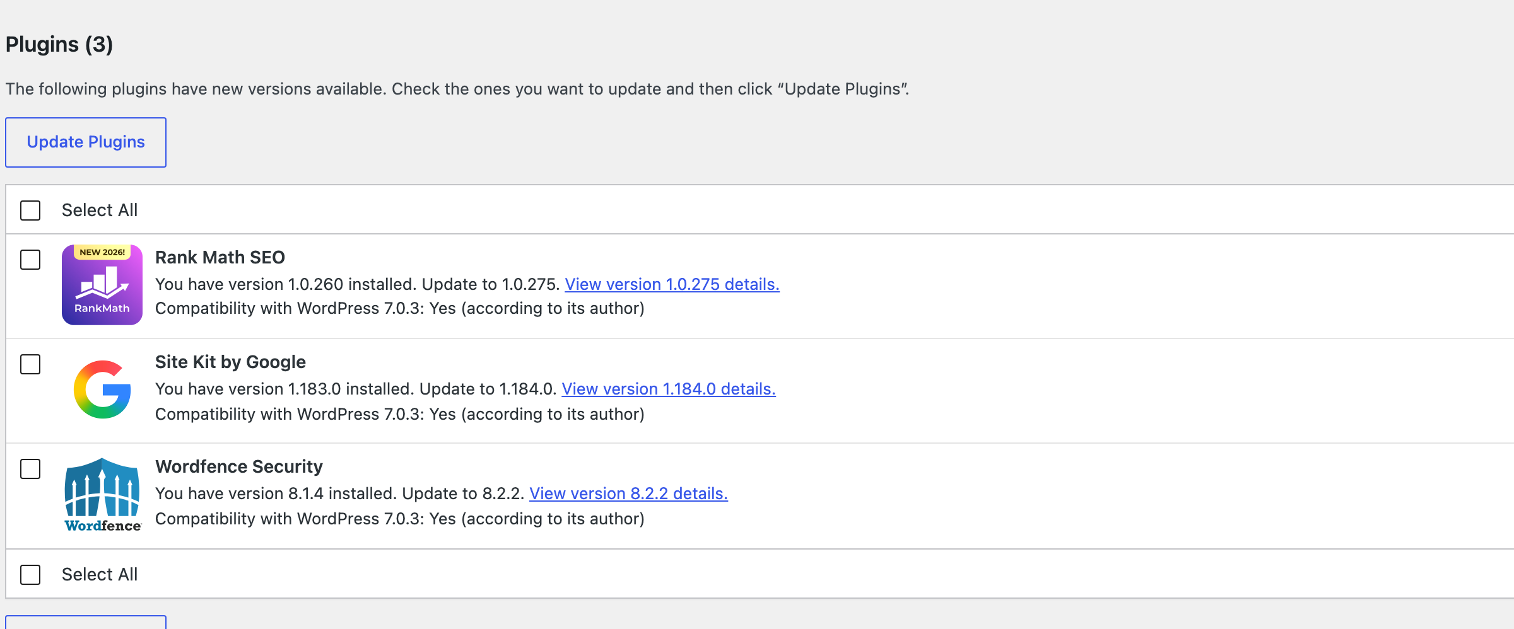The width and height of the screenshot is (1514, 629).
Task: Click the Update Plugins button
Action: point(86,142)
